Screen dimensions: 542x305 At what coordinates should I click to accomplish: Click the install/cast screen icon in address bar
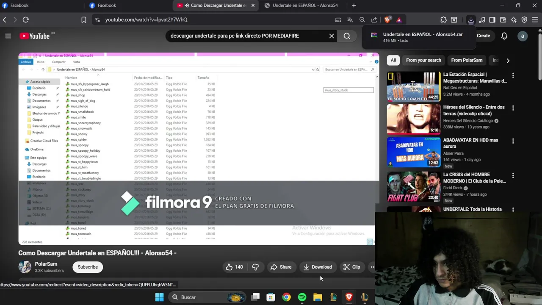click(338, 19)
